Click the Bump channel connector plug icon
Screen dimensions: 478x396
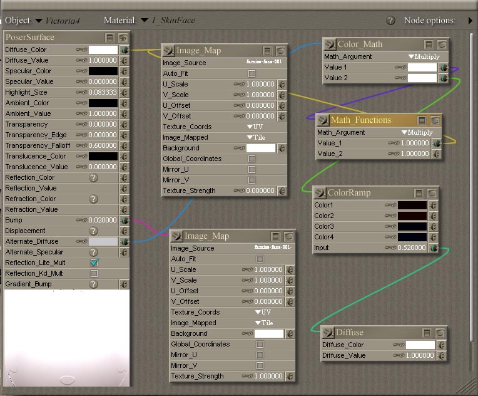tap(125, 220)
